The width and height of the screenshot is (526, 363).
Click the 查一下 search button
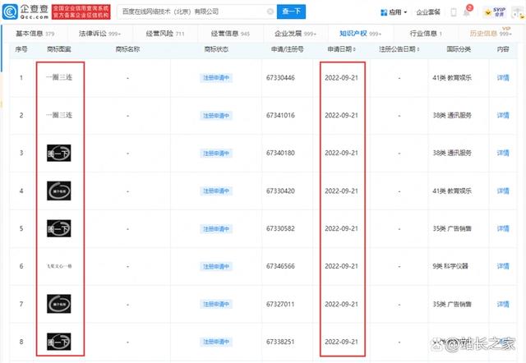click(x=291, y=11)
